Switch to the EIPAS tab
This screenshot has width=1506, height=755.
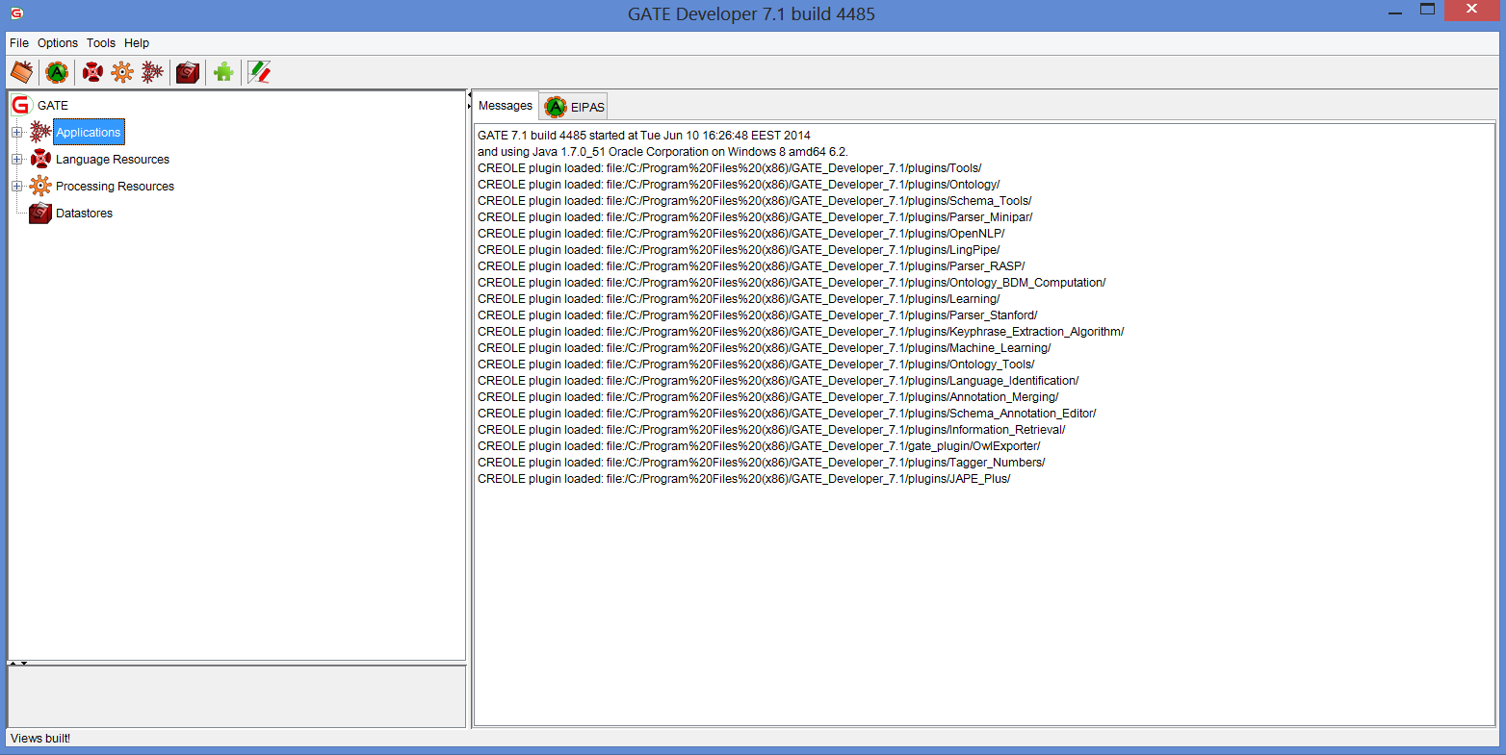coord(575,107)
